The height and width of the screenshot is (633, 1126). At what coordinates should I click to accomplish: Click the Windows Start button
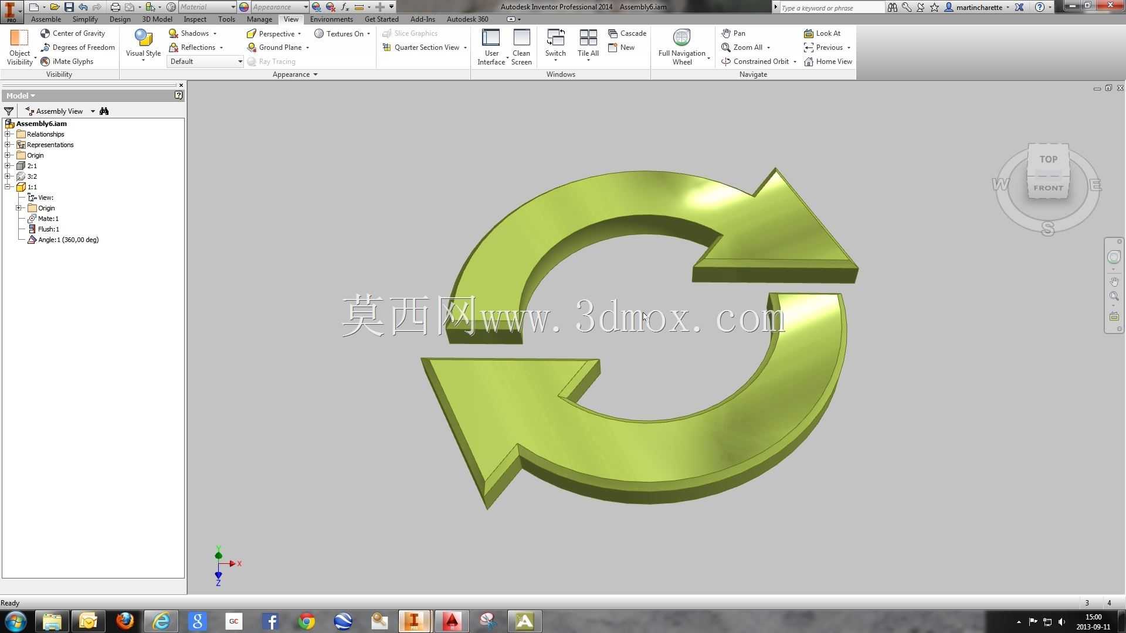[x=16, y=621]
